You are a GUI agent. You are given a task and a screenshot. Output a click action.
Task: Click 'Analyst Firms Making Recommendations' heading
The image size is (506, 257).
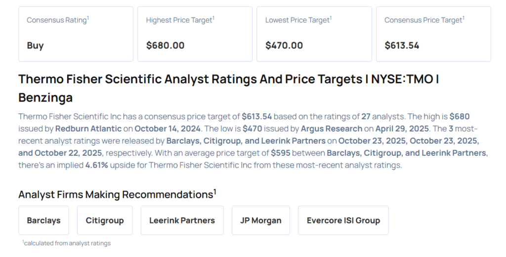click(117, 194)
